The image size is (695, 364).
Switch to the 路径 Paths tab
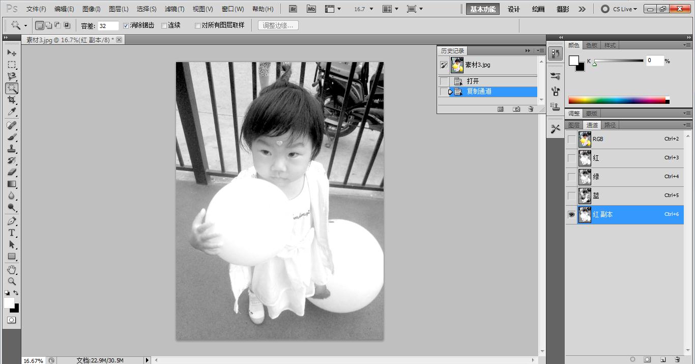(x=610, y=124)
